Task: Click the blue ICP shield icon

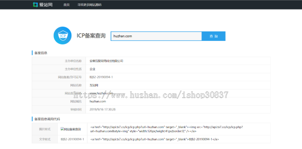Action: (62, 35)
